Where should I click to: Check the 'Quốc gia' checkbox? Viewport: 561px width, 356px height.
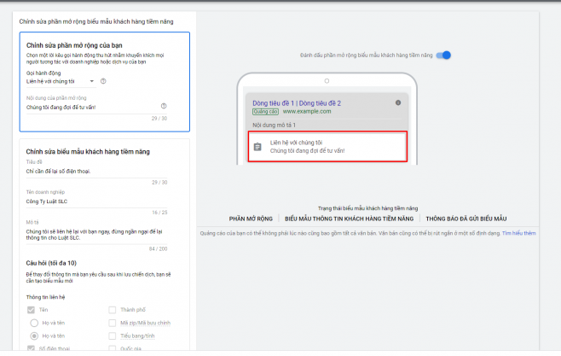tap(113, 348)
